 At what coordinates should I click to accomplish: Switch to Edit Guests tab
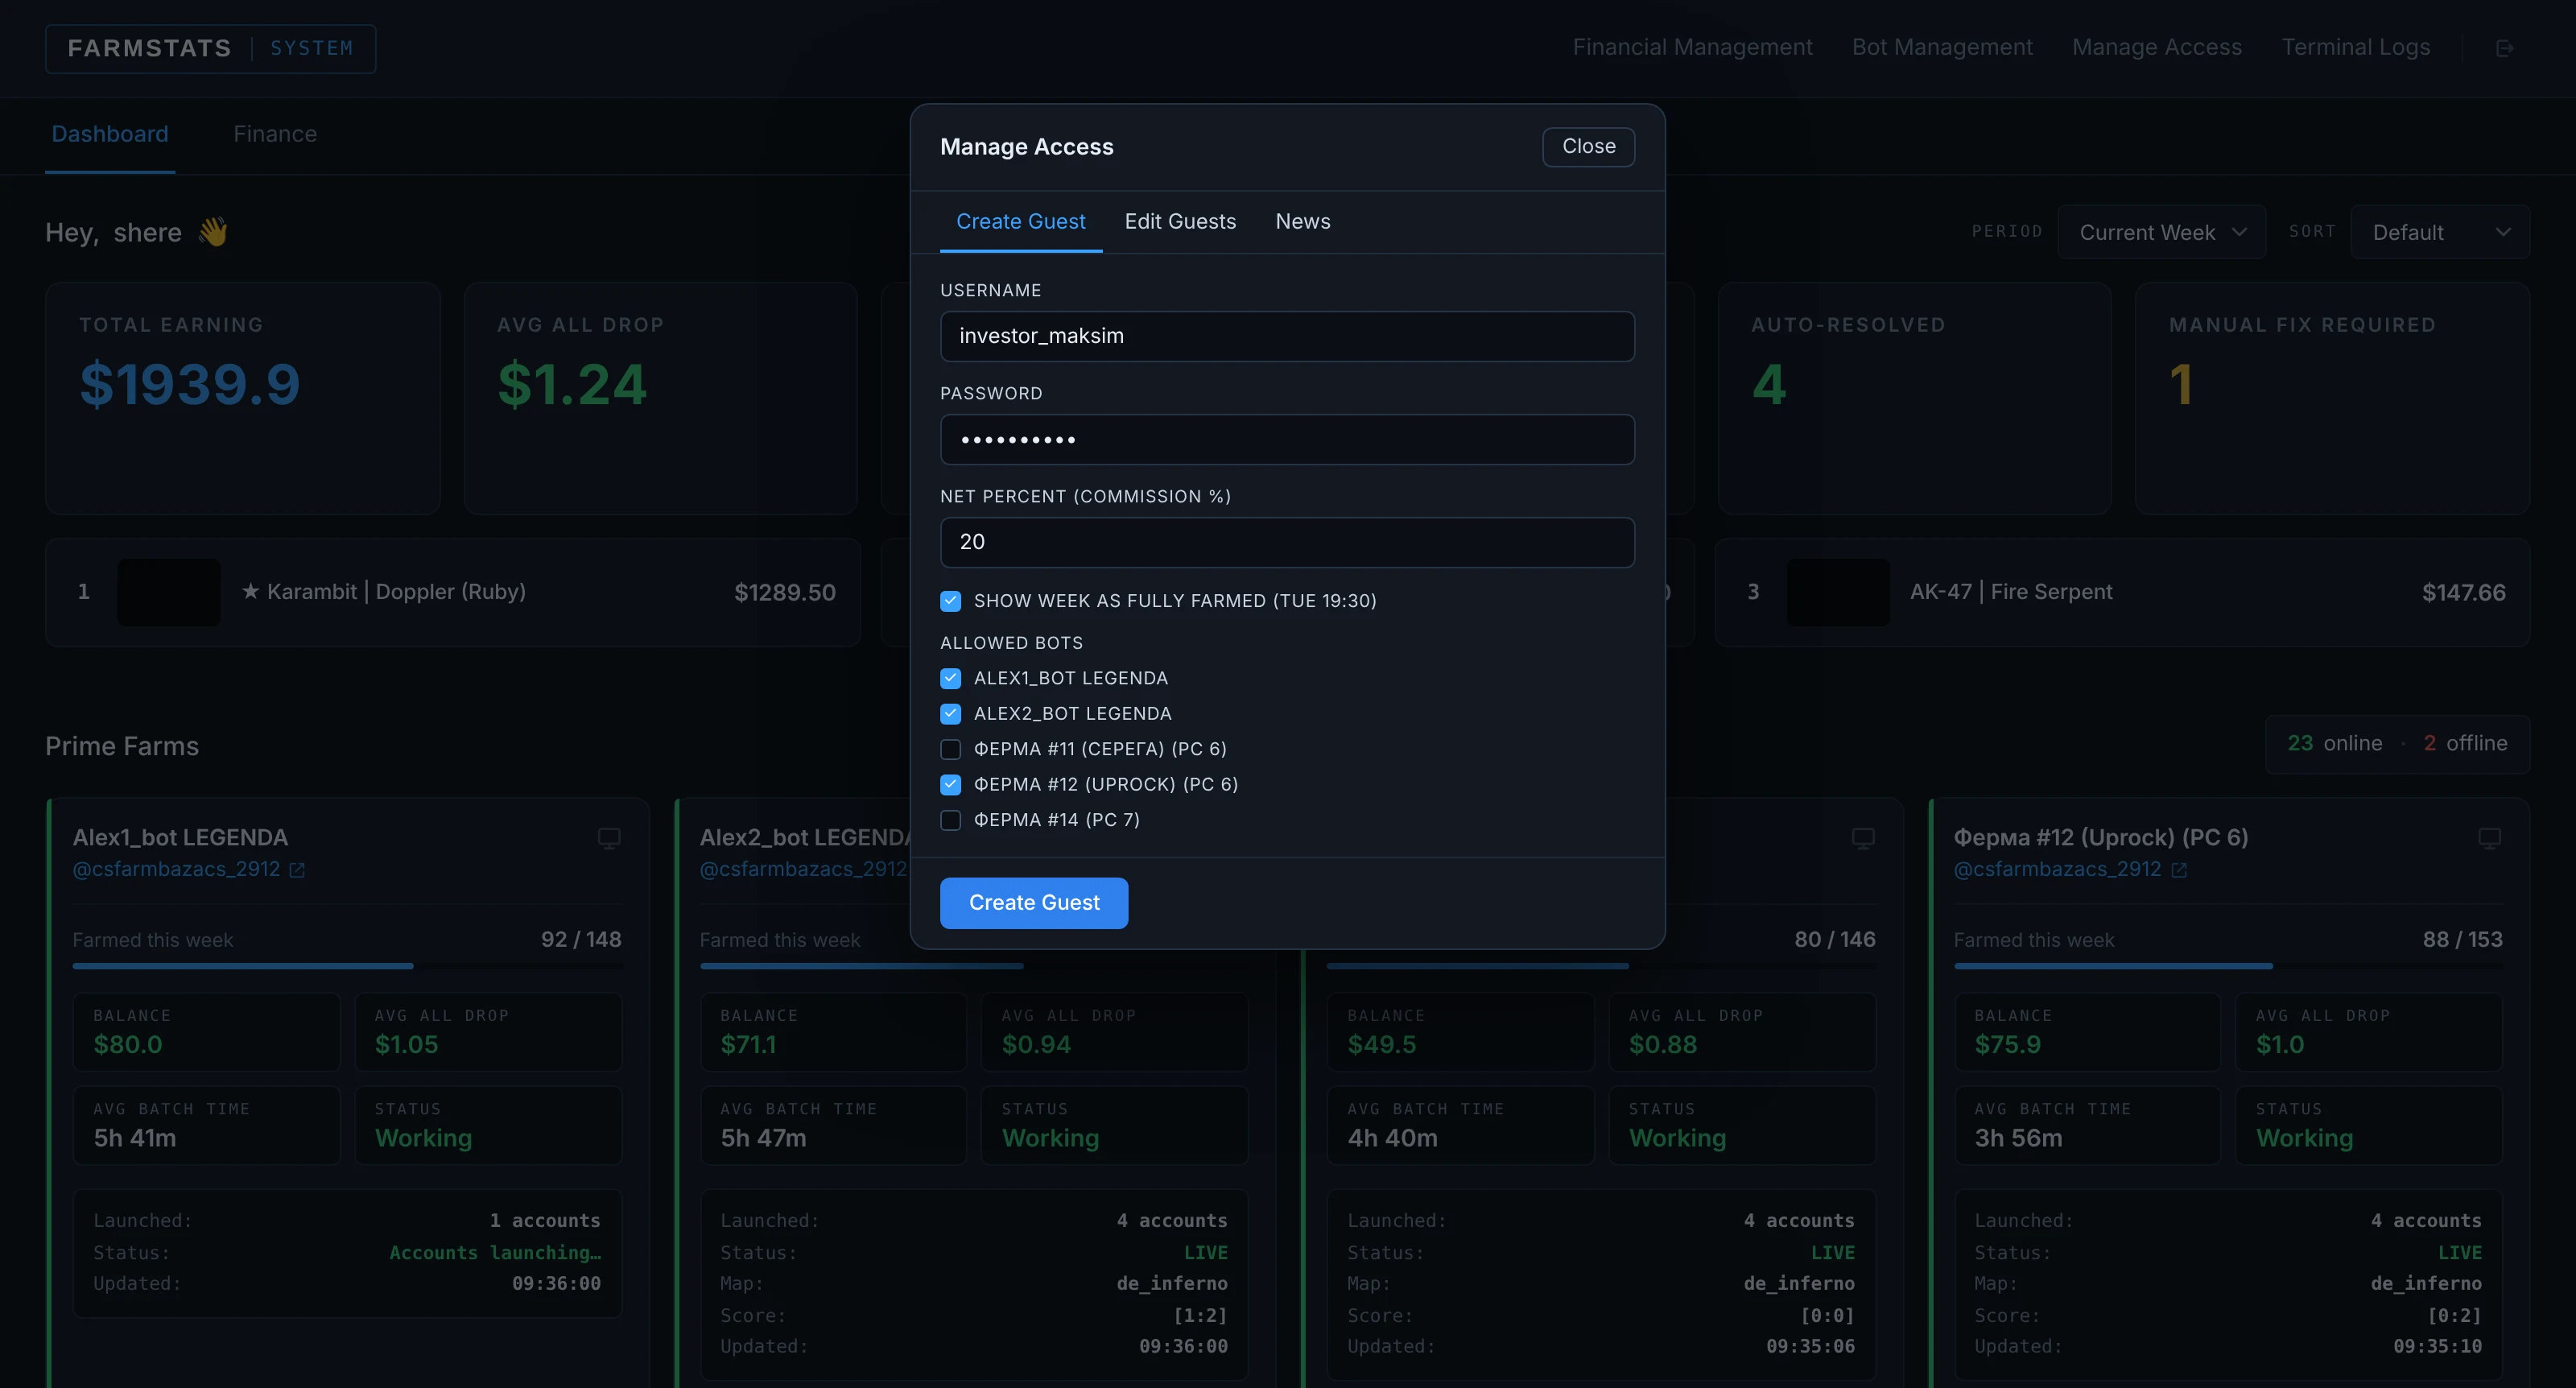[1180, 221]
